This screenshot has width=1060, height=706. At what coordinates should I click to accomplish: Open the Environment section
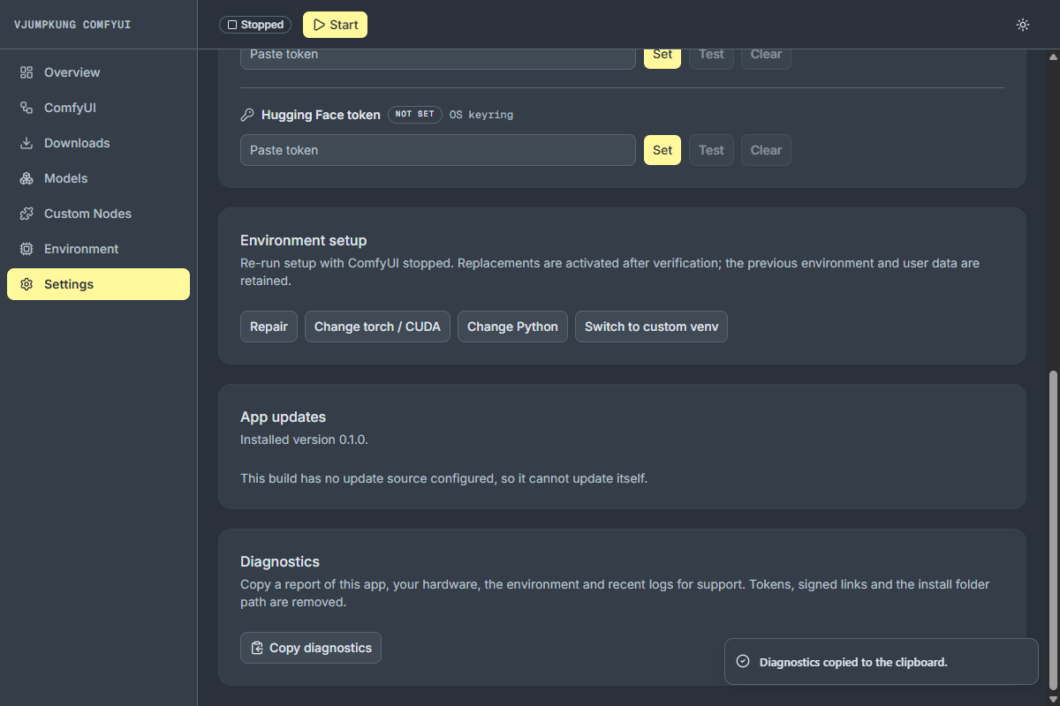(98, 249)
